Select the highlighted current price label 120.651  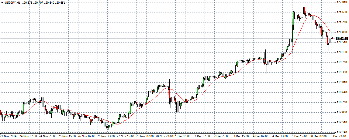(x=342, y=39)
